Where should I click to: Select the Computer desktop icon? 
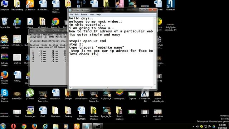coord(5,6)
